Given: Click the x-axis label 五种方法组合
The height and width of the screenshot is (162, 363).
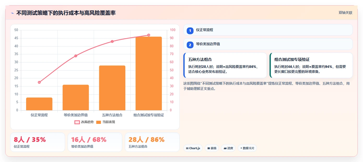Looking at the screenshot, I should point(112,115).
